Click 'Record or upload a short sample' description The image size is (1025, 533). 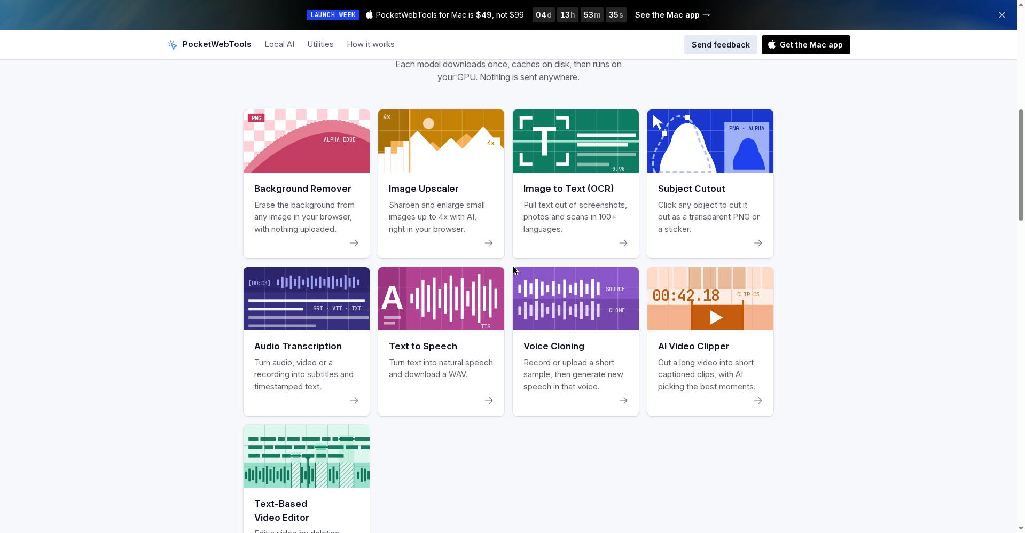point(573,374)
